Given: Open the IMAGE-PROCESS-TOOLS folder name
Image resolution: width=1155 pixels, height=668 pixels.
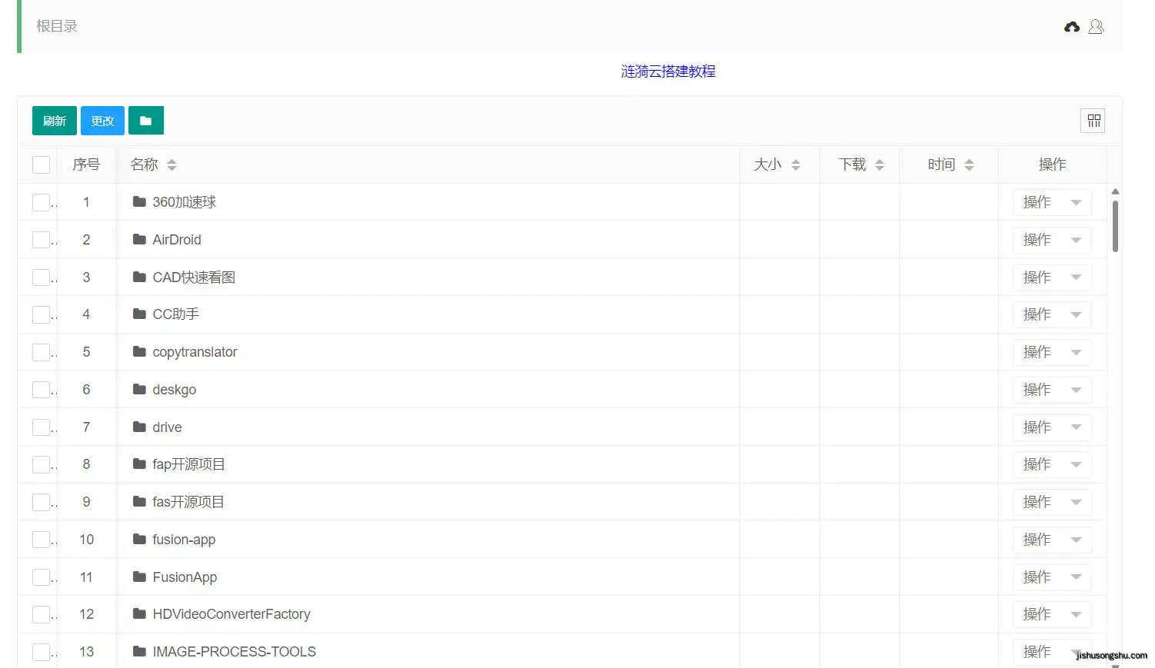Looking at the screenshot, I should pos(235,652).
